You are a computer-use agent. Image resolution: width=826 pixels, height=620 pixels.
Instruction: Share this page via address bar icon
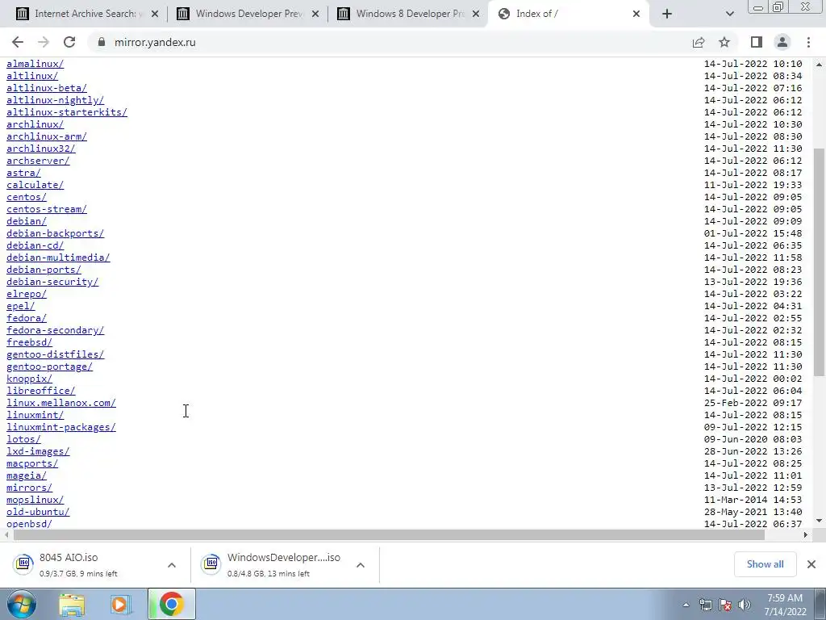coord(699,42)
